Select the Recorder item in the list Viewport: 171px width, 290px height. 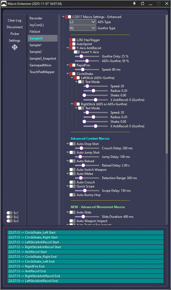(36, 18)
